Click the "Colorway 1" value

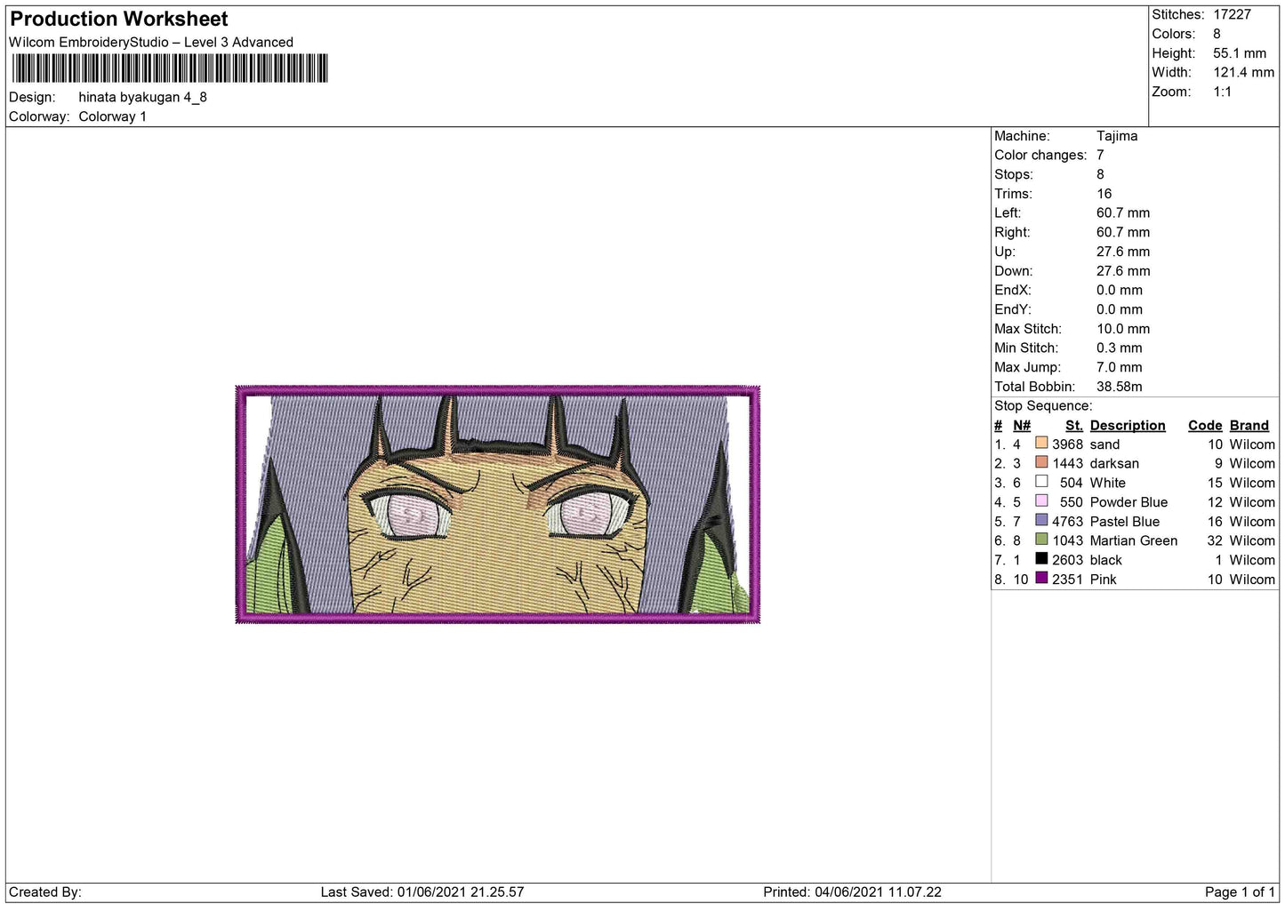tap(112, 116)
